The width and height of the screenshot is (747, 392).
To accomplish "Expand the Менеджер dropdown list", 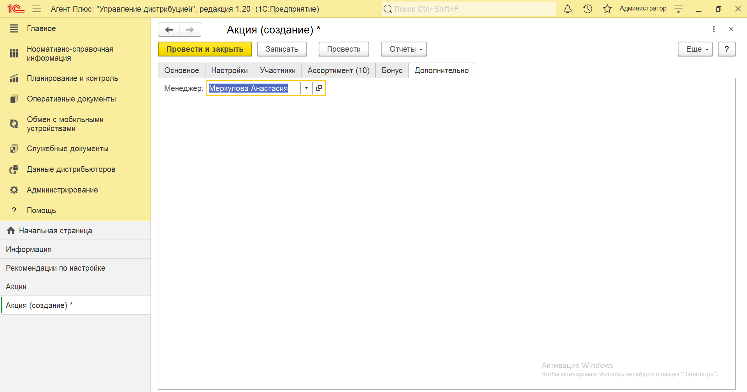I will pos(306,88).
